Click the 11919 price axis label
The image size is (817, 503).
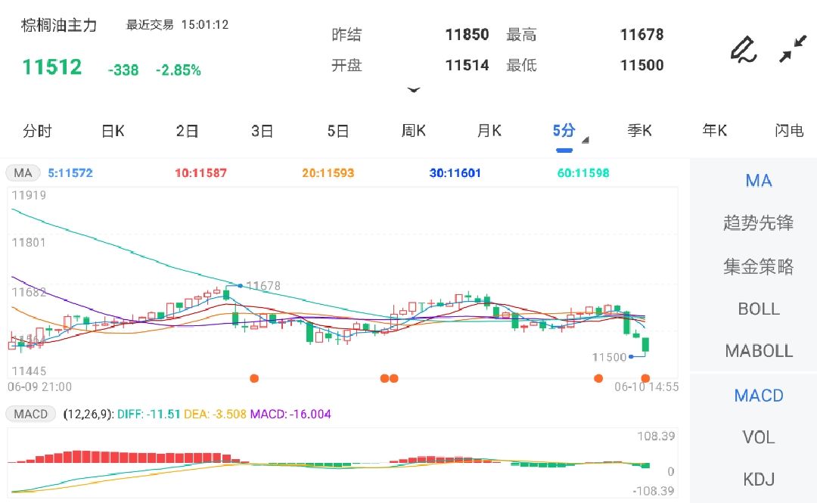[x=29, y=195]
